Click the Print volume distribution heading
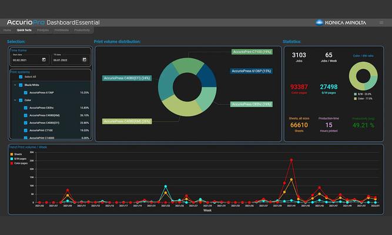This screenshot has width=392, height=235. tap(118, 42)
